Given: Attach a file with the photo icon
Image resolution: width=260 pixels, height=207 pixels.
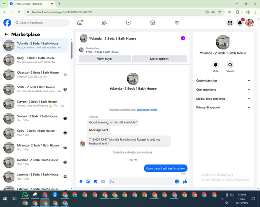Looking at the screenshot, I should (88, 181).
